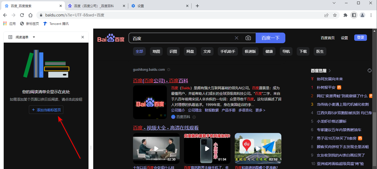Select the 文库 results tab
The image size is (377, 169).
tap(207, 51)
